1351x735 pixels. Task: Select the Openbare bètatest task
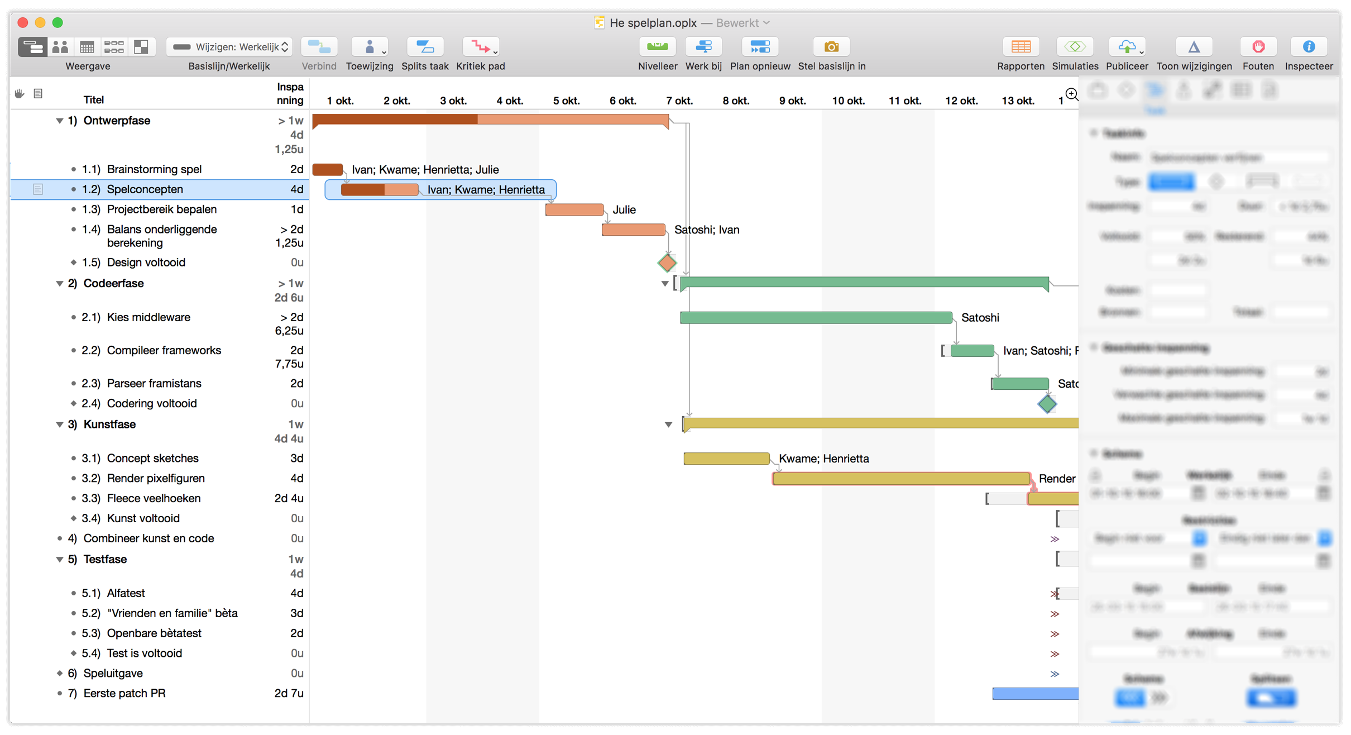point(154,633)
